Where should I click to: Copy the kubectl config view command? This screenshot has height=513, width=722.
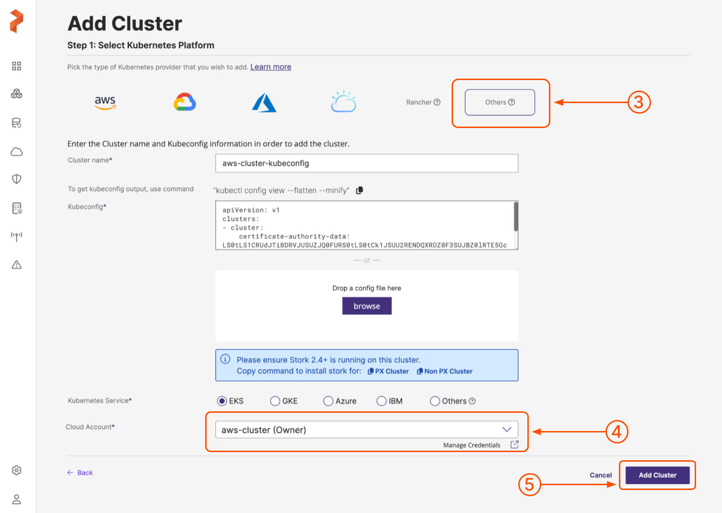(360, 190)
